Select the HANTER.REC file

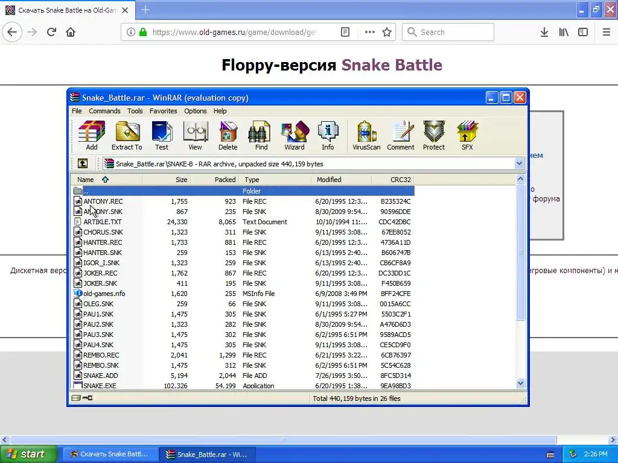(x=243, y=242)
